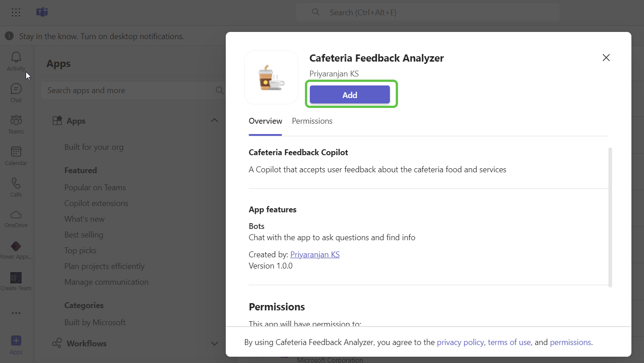
Task: Select the Overview tab
Action: 265,121
